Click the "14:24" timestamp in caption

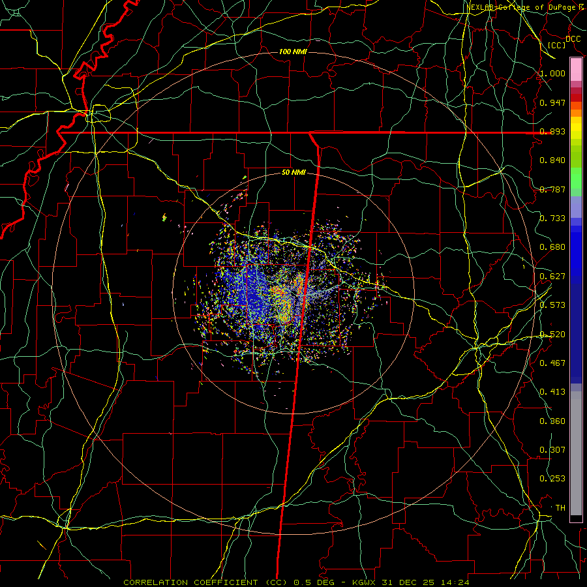click(x=456, y=582)
